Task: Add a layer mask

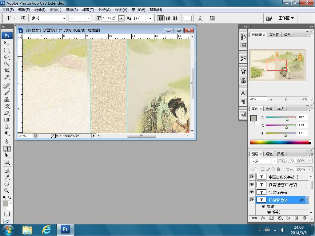Action: point(271,218)
